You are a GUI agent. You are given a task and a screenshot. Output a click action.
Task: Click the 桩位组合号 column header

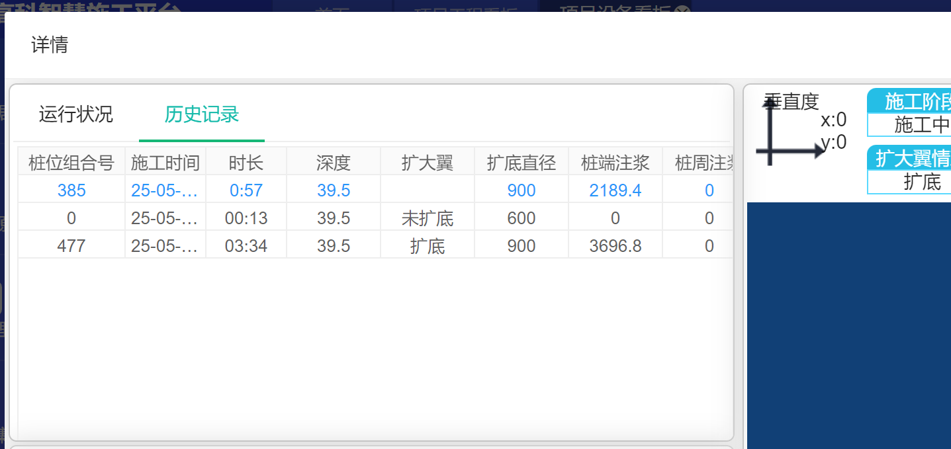(71, 162)
